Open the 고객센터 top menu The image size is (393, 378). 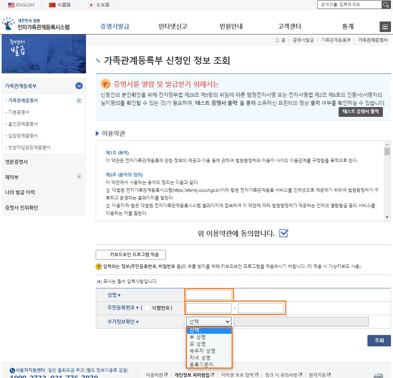coord(290,26)
